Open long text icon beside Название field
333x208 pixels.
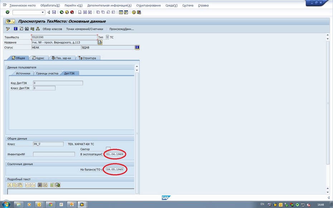click(x=100, y=42)
